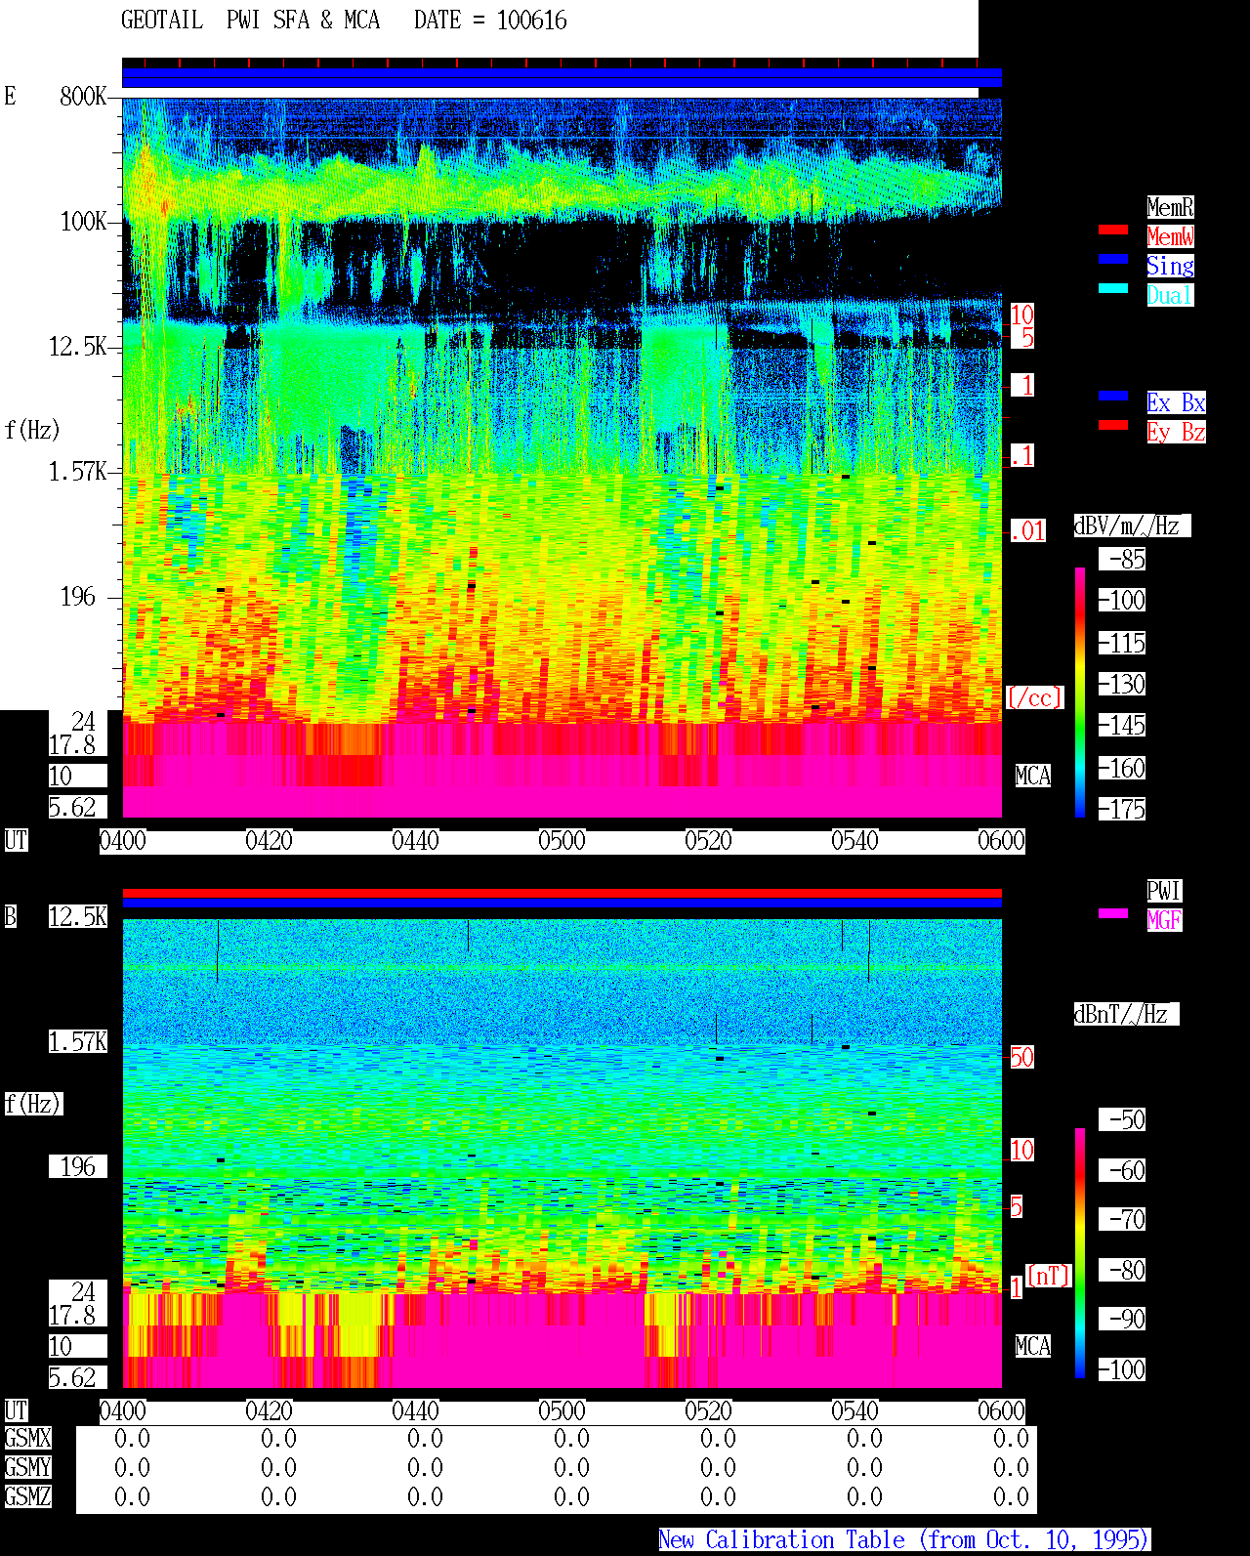Click the electric field color bar
This screenshot has width=1250, height=1556.
coord(1080,692)
